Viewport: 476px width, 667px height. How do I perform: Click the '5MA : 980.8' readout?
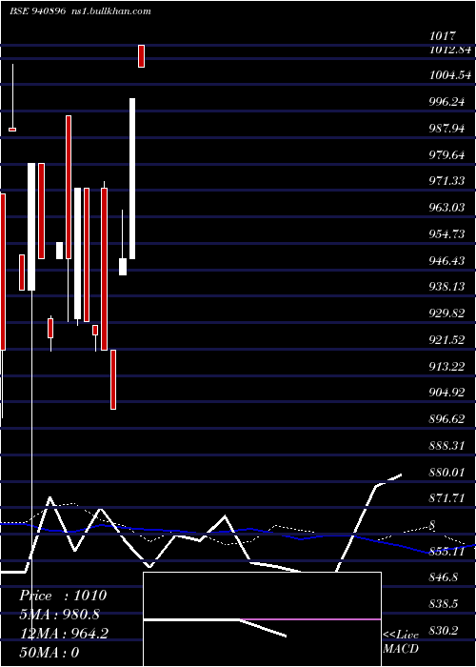(60, 615)
